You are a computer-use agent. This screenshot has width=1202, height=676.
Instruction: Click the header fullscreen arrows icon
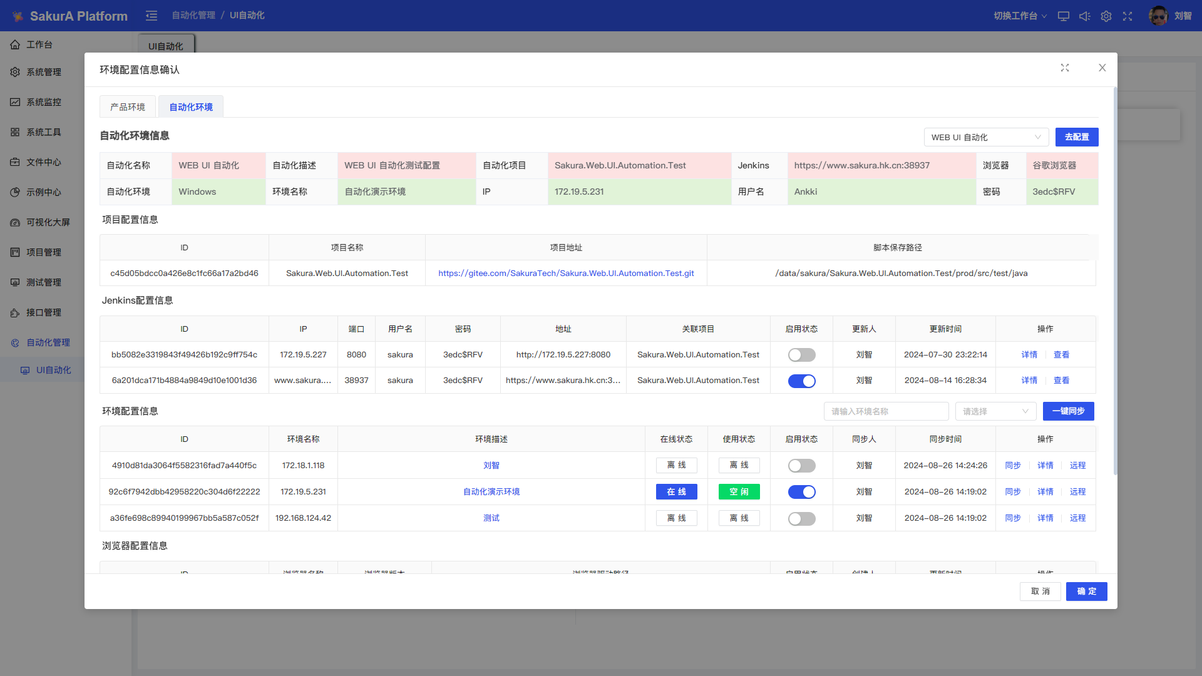[1128, 16]
